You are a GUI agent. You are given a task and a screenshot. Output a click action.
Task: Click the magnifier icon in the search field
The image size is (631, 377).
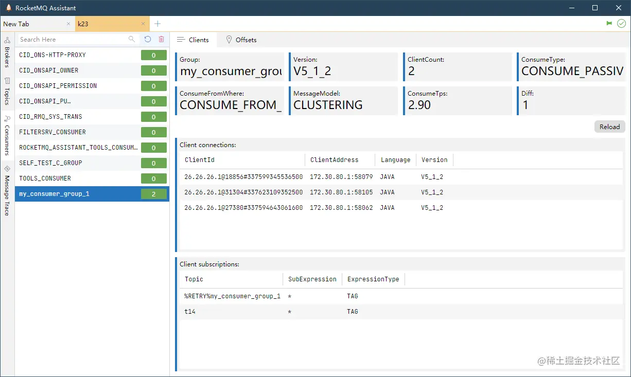click(x=132, y=39)
